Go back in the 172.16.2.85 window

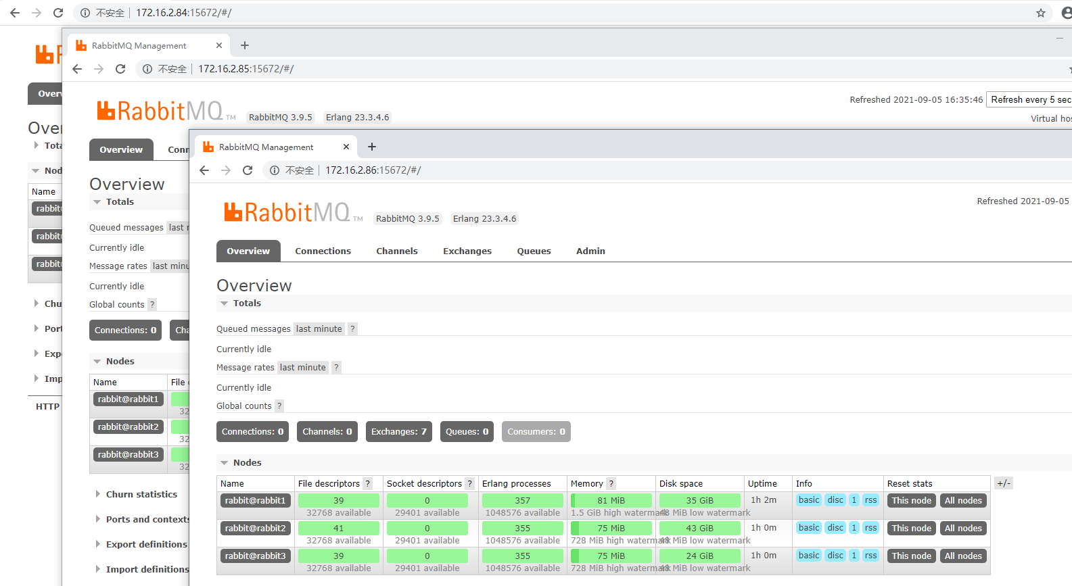[x=77, y=69]
